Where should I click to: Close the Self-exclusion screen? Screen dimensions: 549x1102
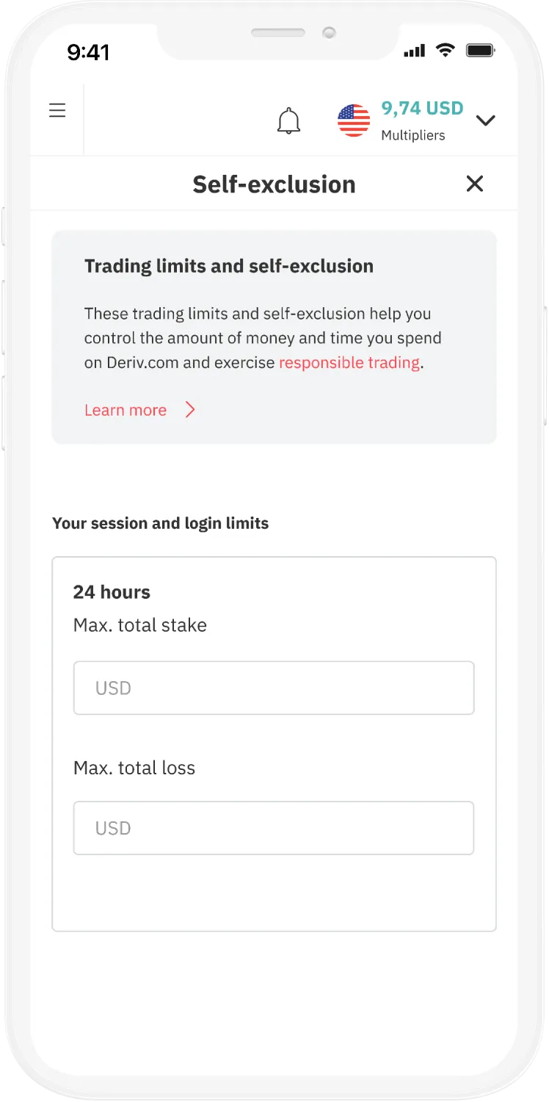(475, 184)
